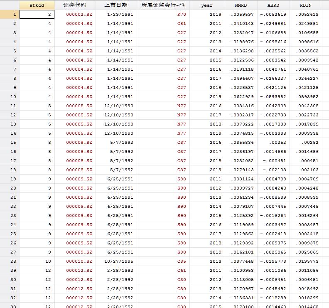329x308 pixels.
Task: Select row number 10 header
Action: coord(10,97)
